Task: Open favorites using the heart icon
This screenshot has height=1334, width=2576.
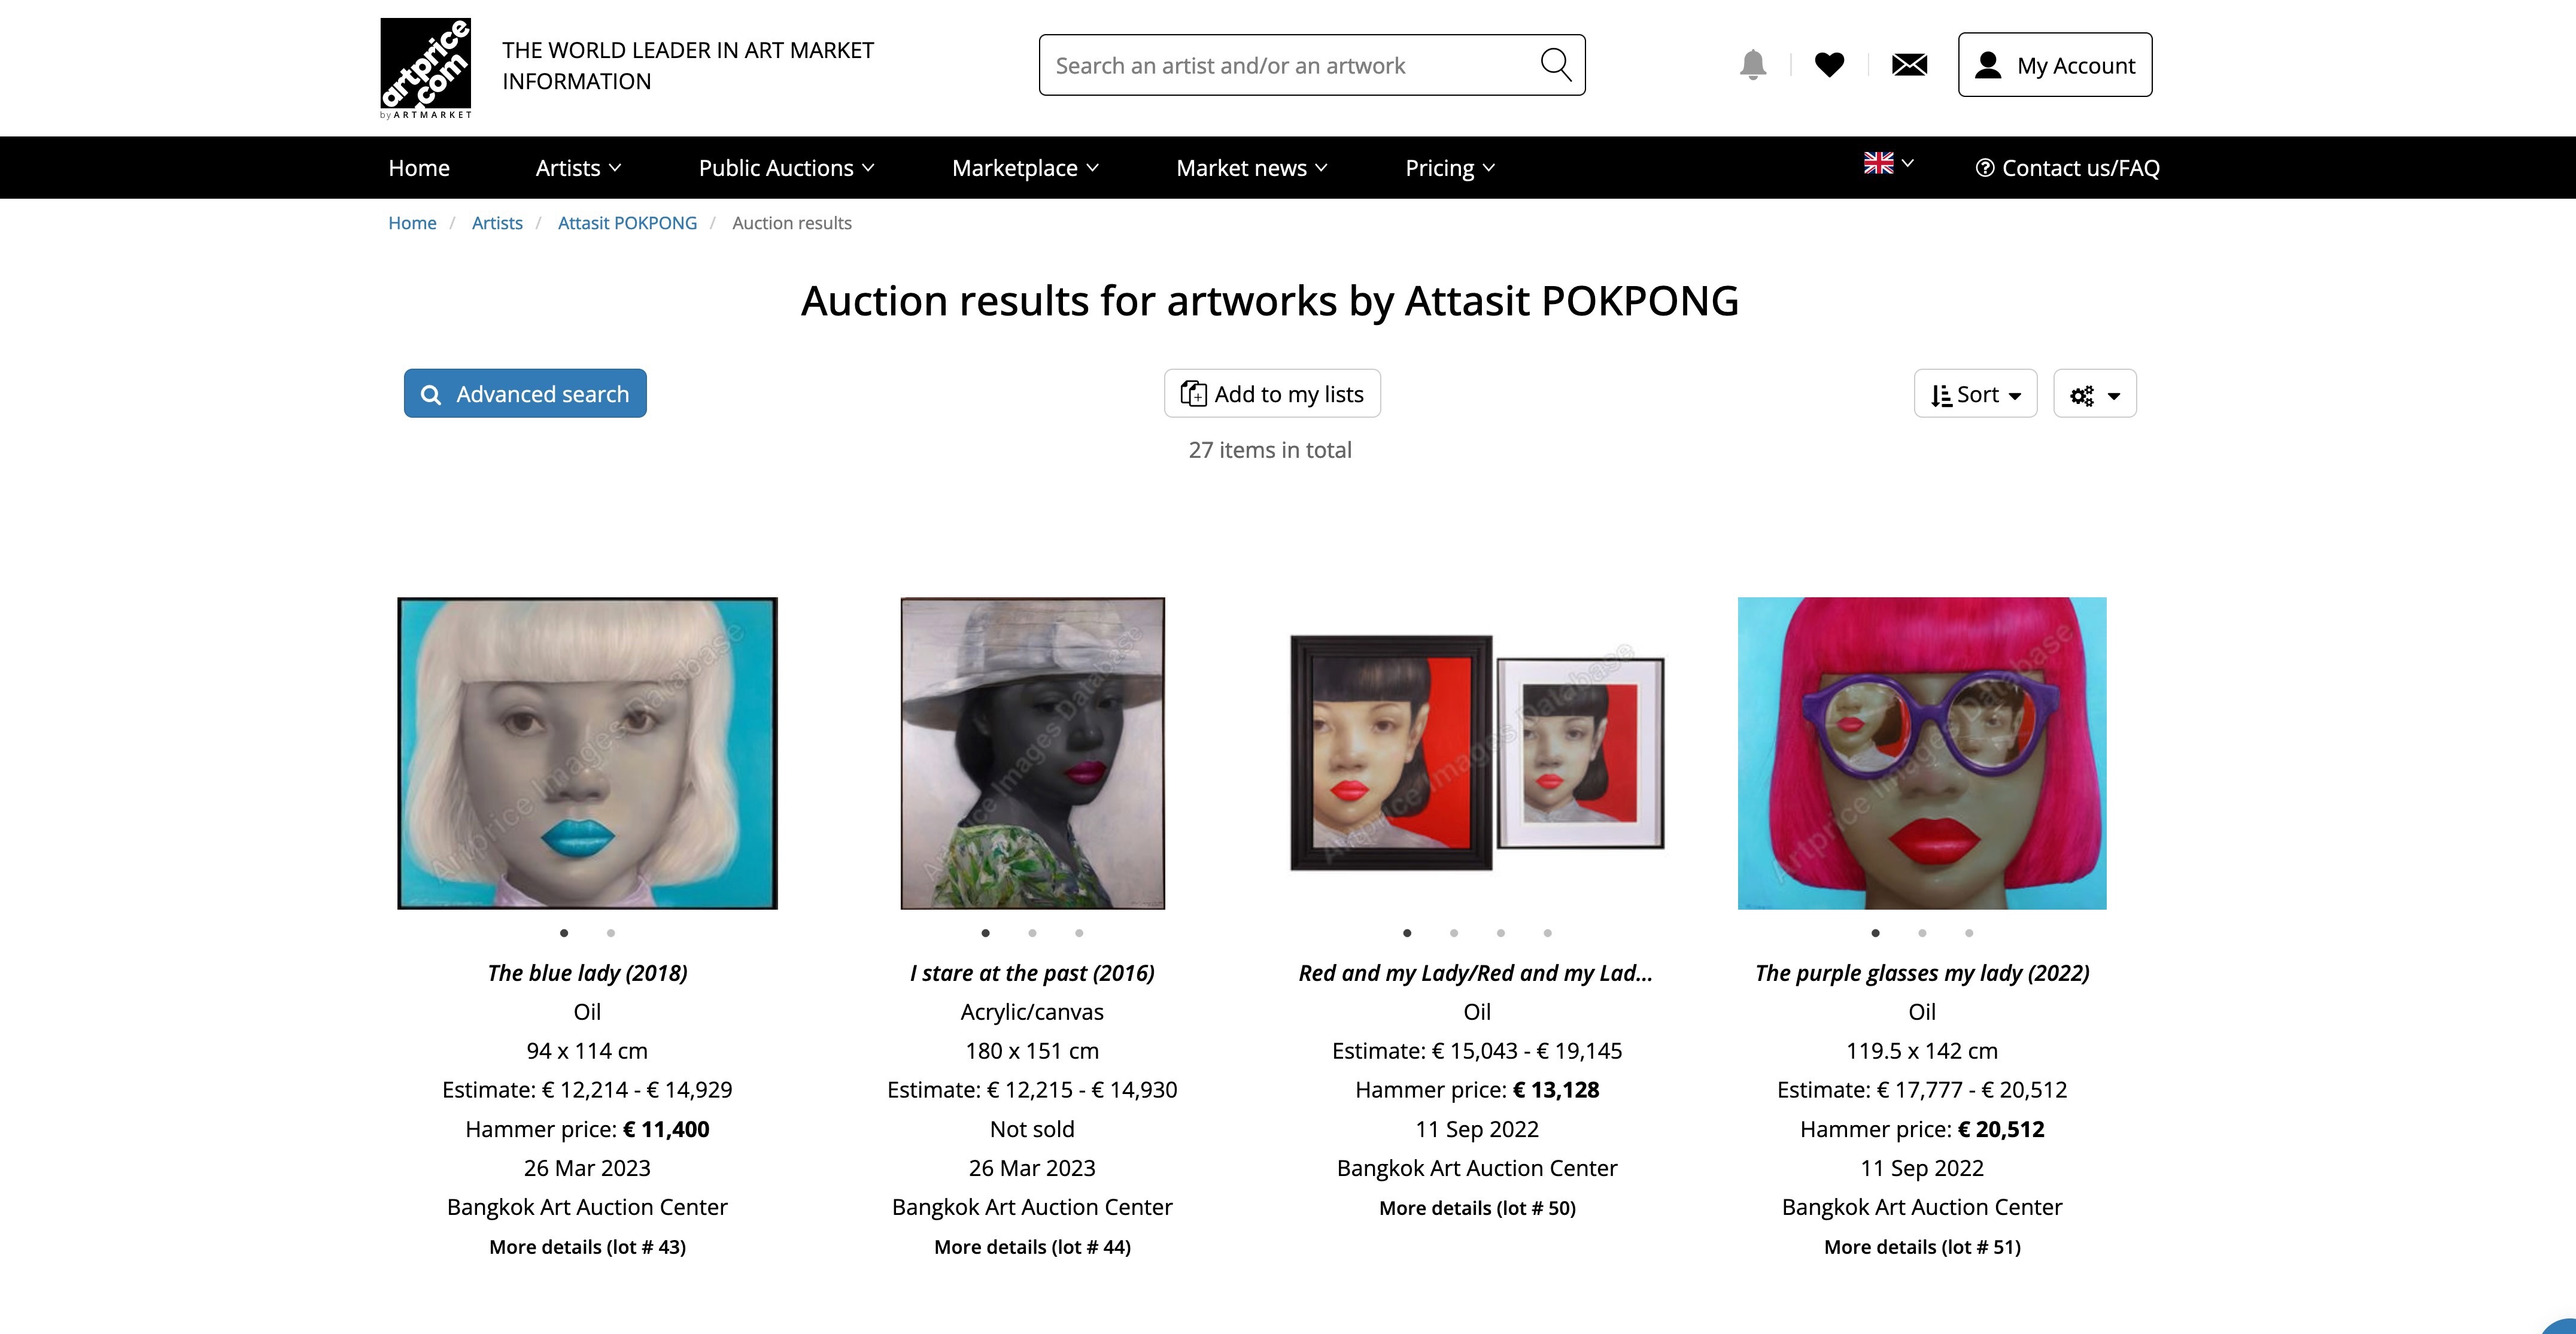Action: (x=1830, y=64)
